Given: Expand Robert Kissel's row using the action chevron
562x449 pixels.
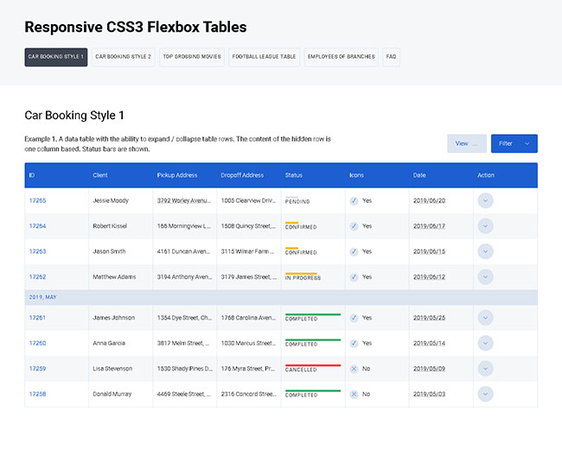Looking at the screenshot, I should 485,226.
